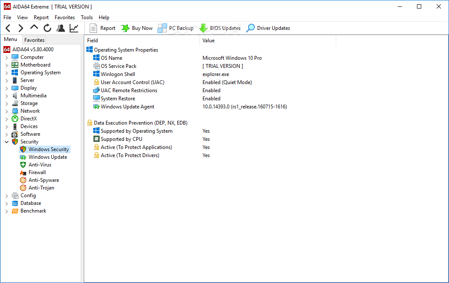Click the Windows Update tree icon
The image size is (449, 283).
[23, 157]
